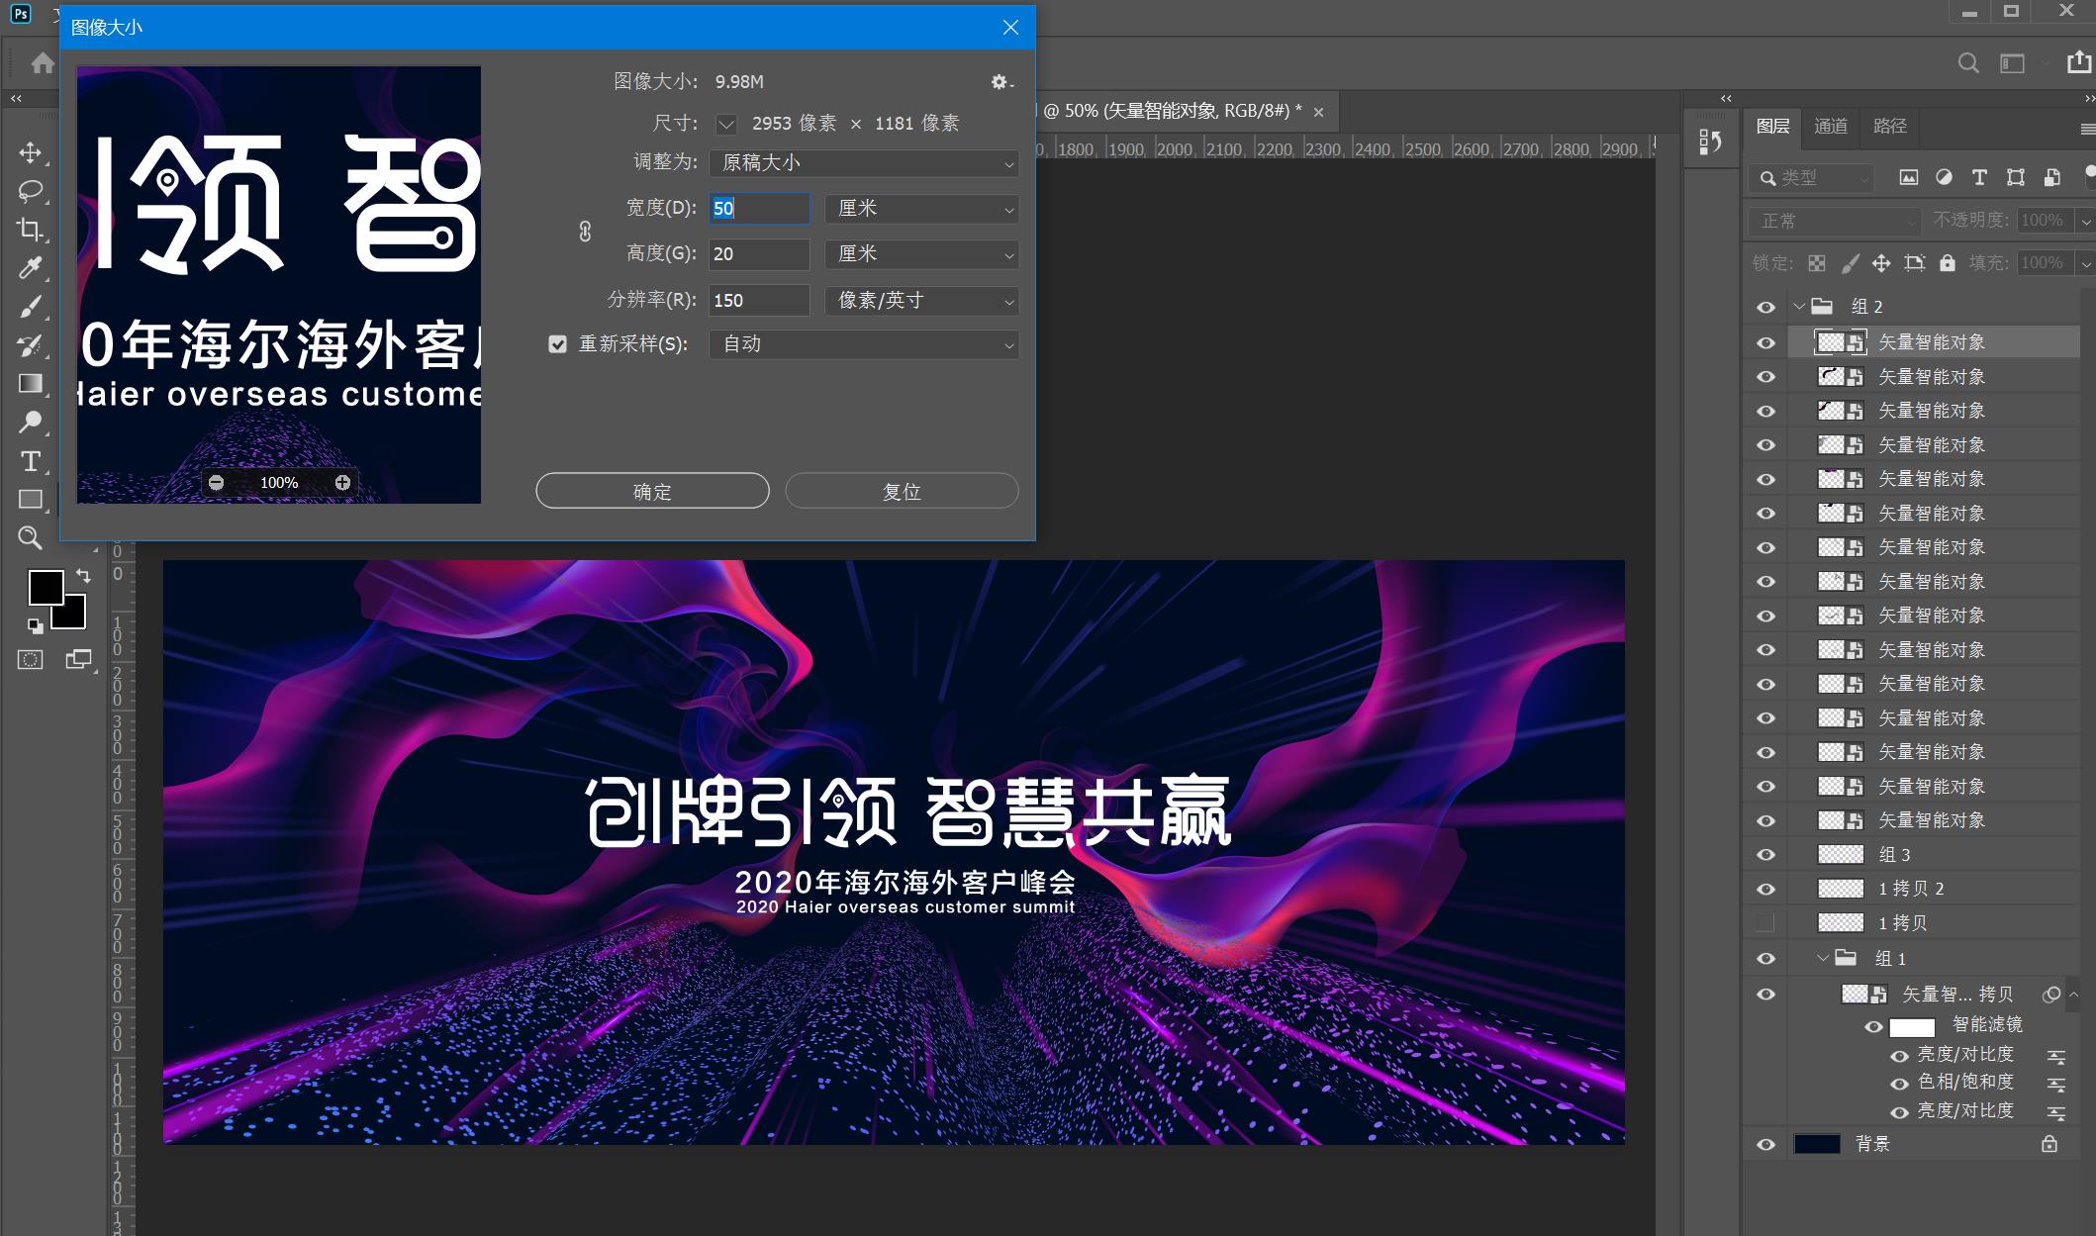Open workspace switcher icon
Viewport: 2096px width, 1236px height.
pyautogui.click(x=2012, y=63)
